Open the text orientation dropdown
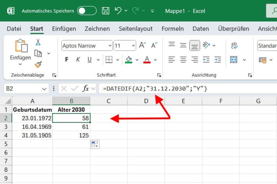Screen dimensions: 277x184 tap(214, 46)
